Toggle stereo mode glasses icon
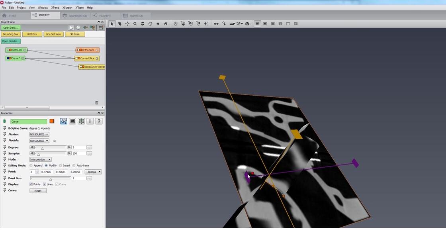446x251 pixels. [x=216, y=24]
